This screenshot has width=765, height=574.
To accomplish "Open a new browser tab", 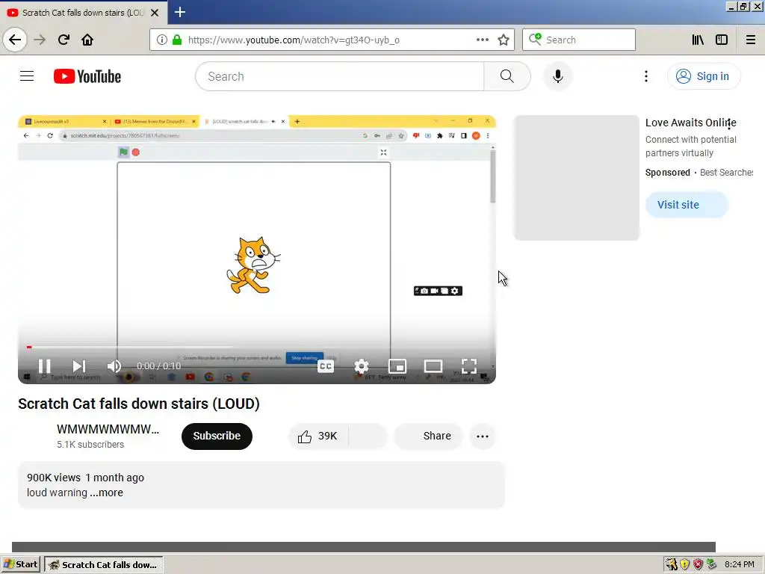I will (x=180, y=12).
